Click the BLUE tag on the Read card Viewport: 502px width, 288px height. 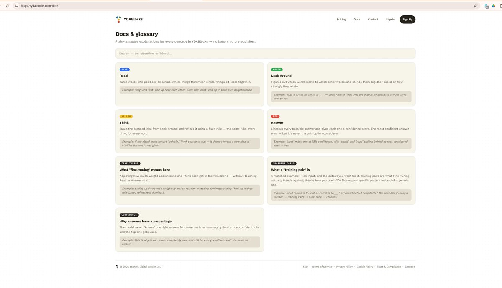pyautogui.click(x=125, y=69)
